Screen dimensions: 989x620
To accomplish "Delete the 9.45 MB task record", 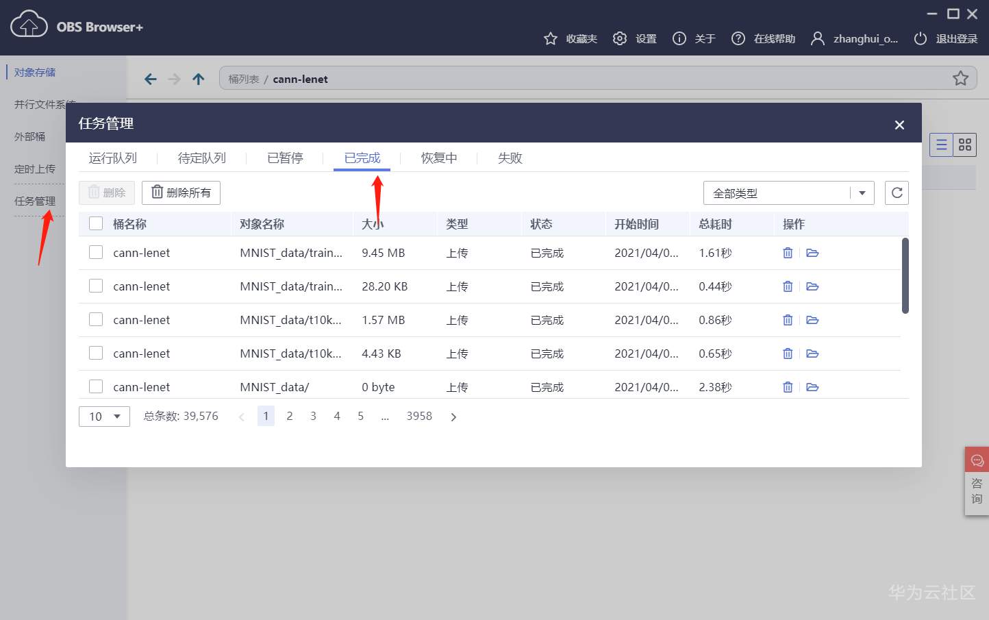I will click(x=788, y=253).
